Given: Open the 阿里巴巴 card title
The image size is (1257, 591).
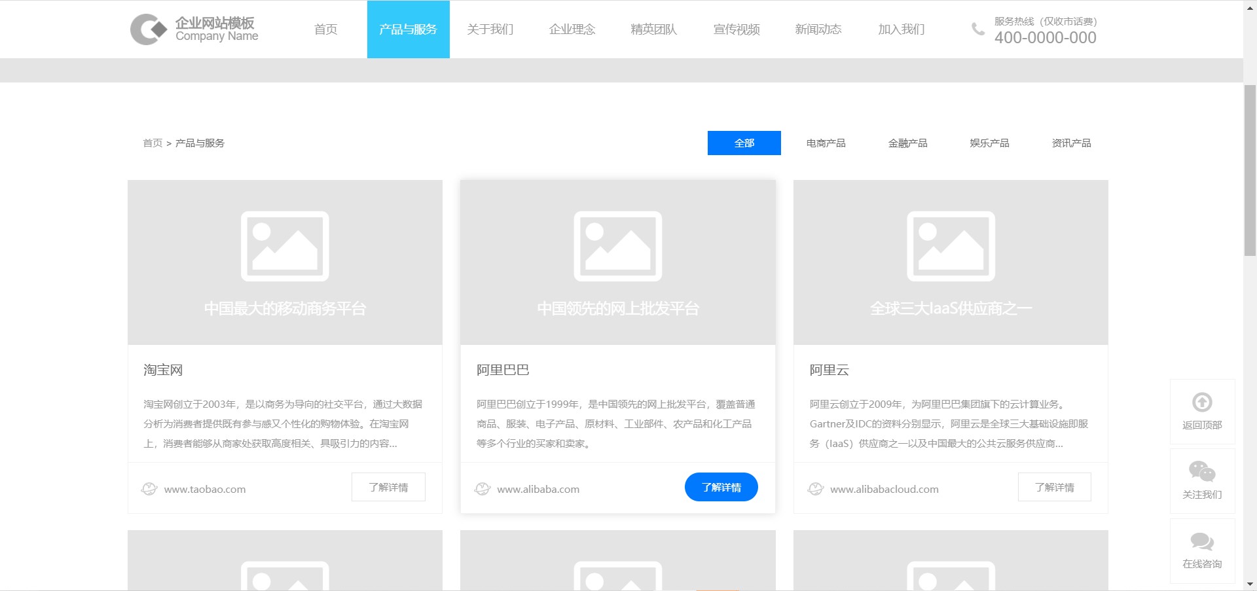Looking at the screenshot, I should point(503,370).
